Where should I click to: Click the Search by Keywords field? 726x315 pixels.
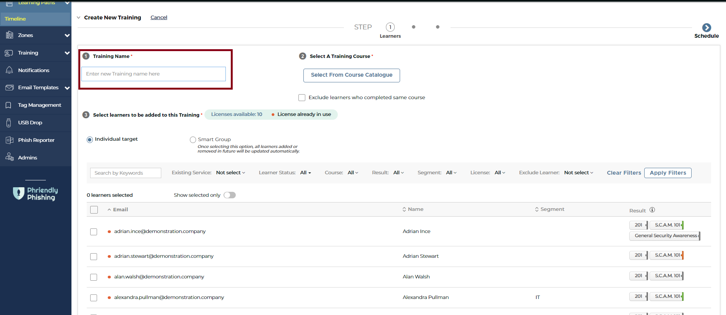[126, 173]
